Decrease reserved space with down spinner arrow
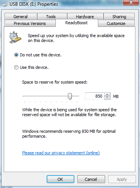 [x=107, y=98]
